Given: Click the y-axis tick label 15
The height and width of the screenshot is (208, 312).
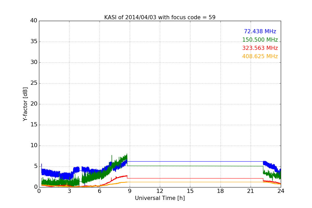Looking at the screenshot, I should (34, 125).
